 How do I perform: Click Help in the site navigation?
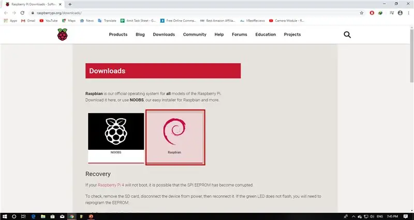(219, 35)
